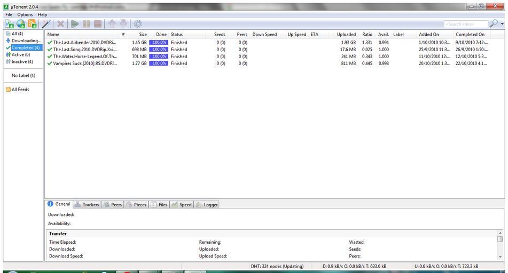508x273 pixels.
Task: Select All Feeds in the sidebar
Action: point(20,90)
